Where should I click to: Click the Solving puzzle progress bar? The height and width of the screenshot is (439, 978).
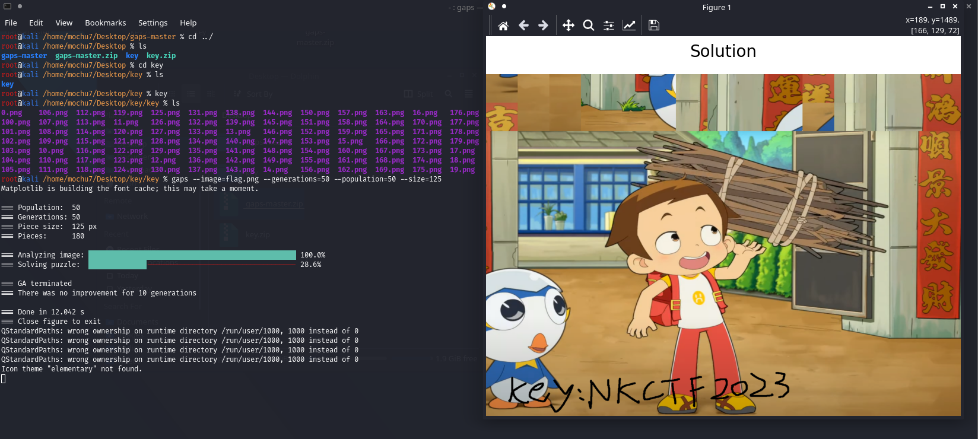tap(192, 265)
